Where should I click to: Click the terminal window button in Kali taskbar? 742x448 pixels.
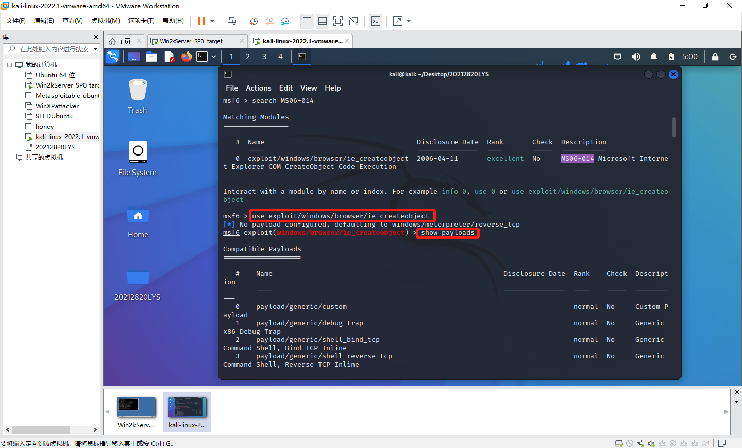click(302, 57)
